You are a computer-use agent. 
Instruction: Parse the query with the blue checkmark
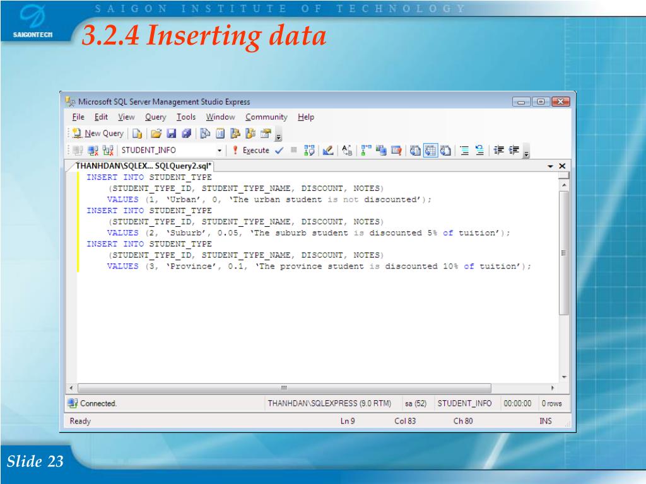(279, 150)
